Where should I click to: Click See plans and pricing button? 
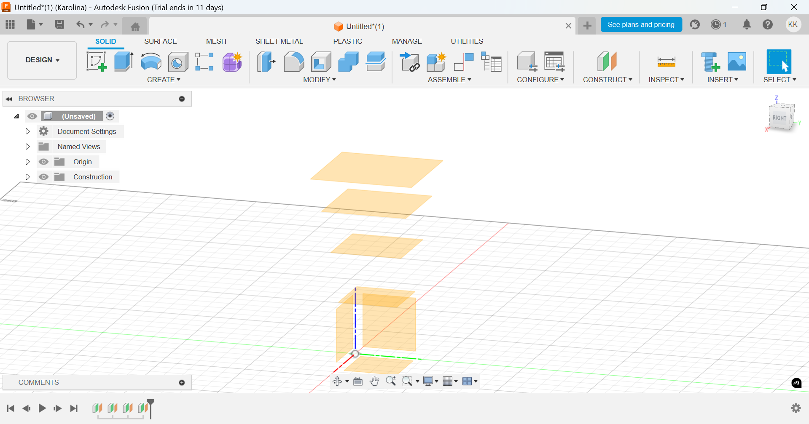click(x=641, y=24)
